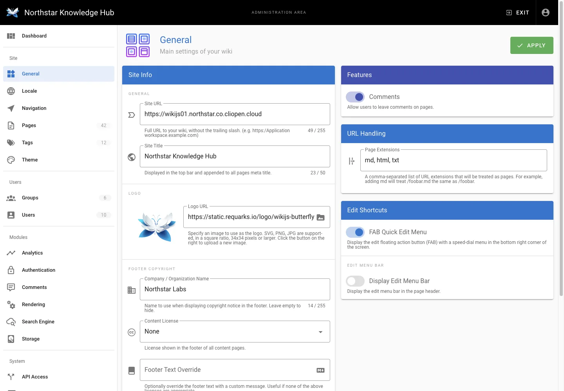Open the Theme menu item
Viewport: 564px width, 391px height.
[59, 160]
